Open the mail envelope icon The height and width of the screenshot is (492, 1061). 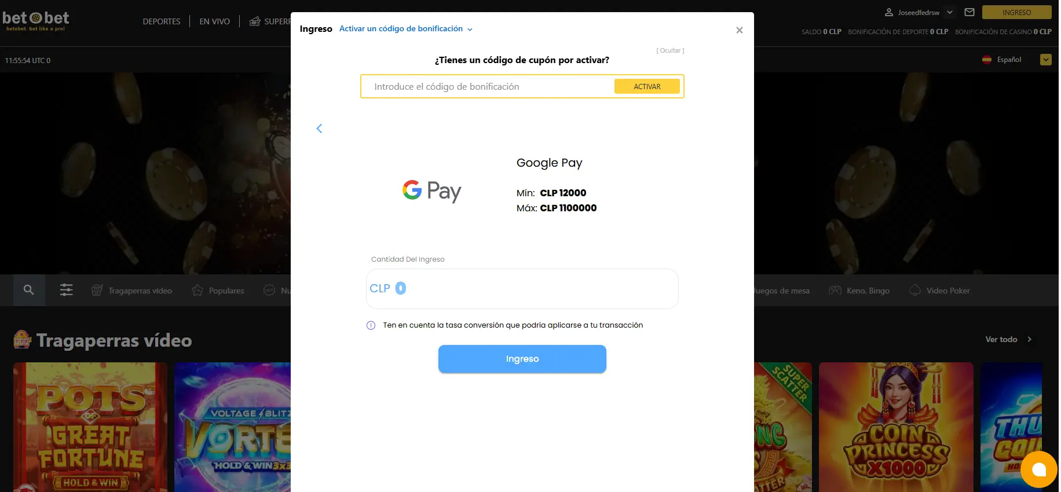point(969,12)
